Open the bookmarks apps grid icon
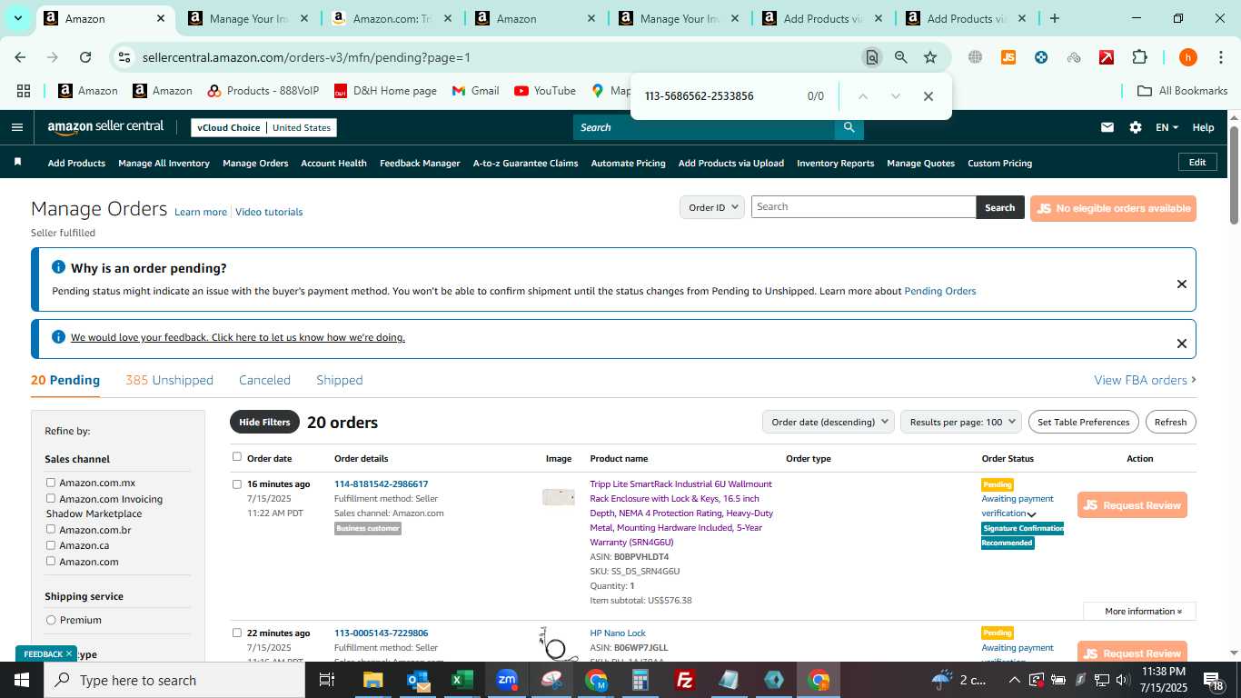The image size is (1241, 698). [24, 91]
